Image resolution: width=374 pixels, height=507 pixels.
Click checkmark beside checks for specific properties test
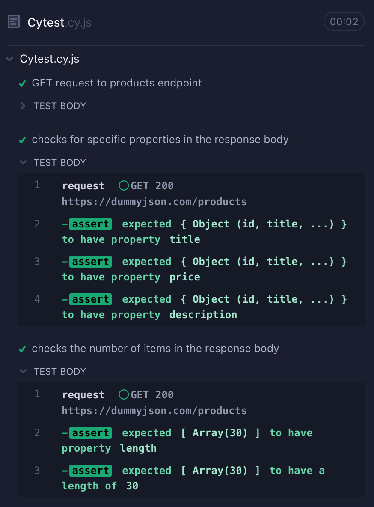coord(22,140)
